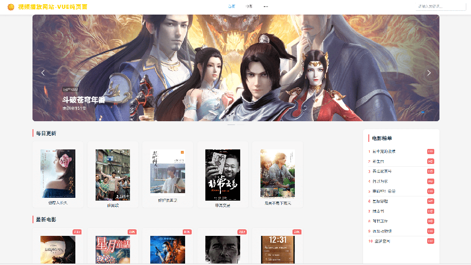Open rank 4 何以为家 in chart list
471x265 pixels.
(380, 181)
